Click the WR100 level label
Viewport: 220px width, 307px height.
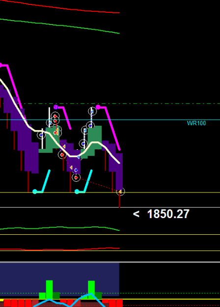point(196,123)
